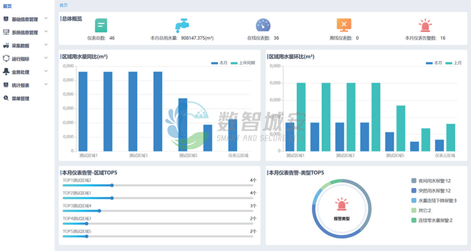Click the 采集数据 sidebar icon
Viewport: 471px width, 251px height.
pos(6,45)
